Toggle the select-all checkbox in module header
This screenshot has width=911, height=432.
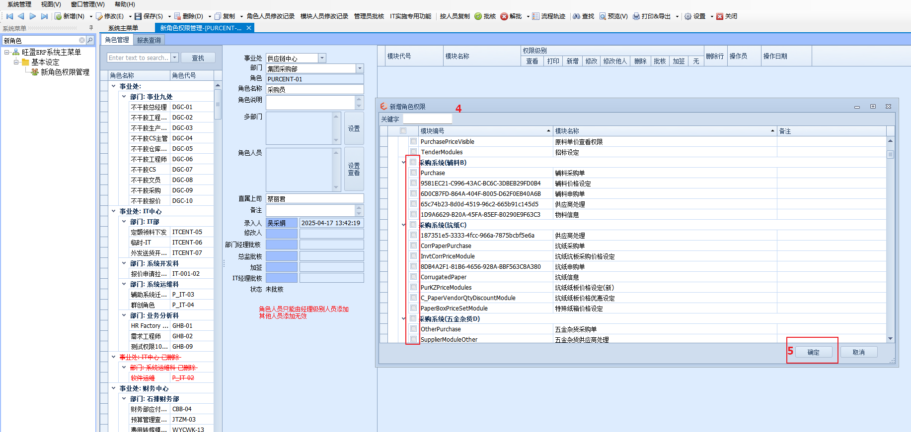[403, 131]
